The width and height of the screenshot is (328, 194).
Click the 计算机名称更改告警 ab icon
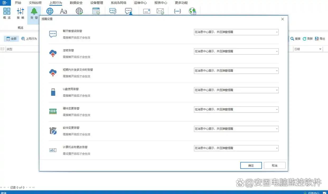[x=53, y=150]
